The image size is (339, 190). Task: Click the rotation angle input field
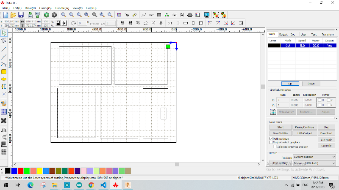coord(82,23)
